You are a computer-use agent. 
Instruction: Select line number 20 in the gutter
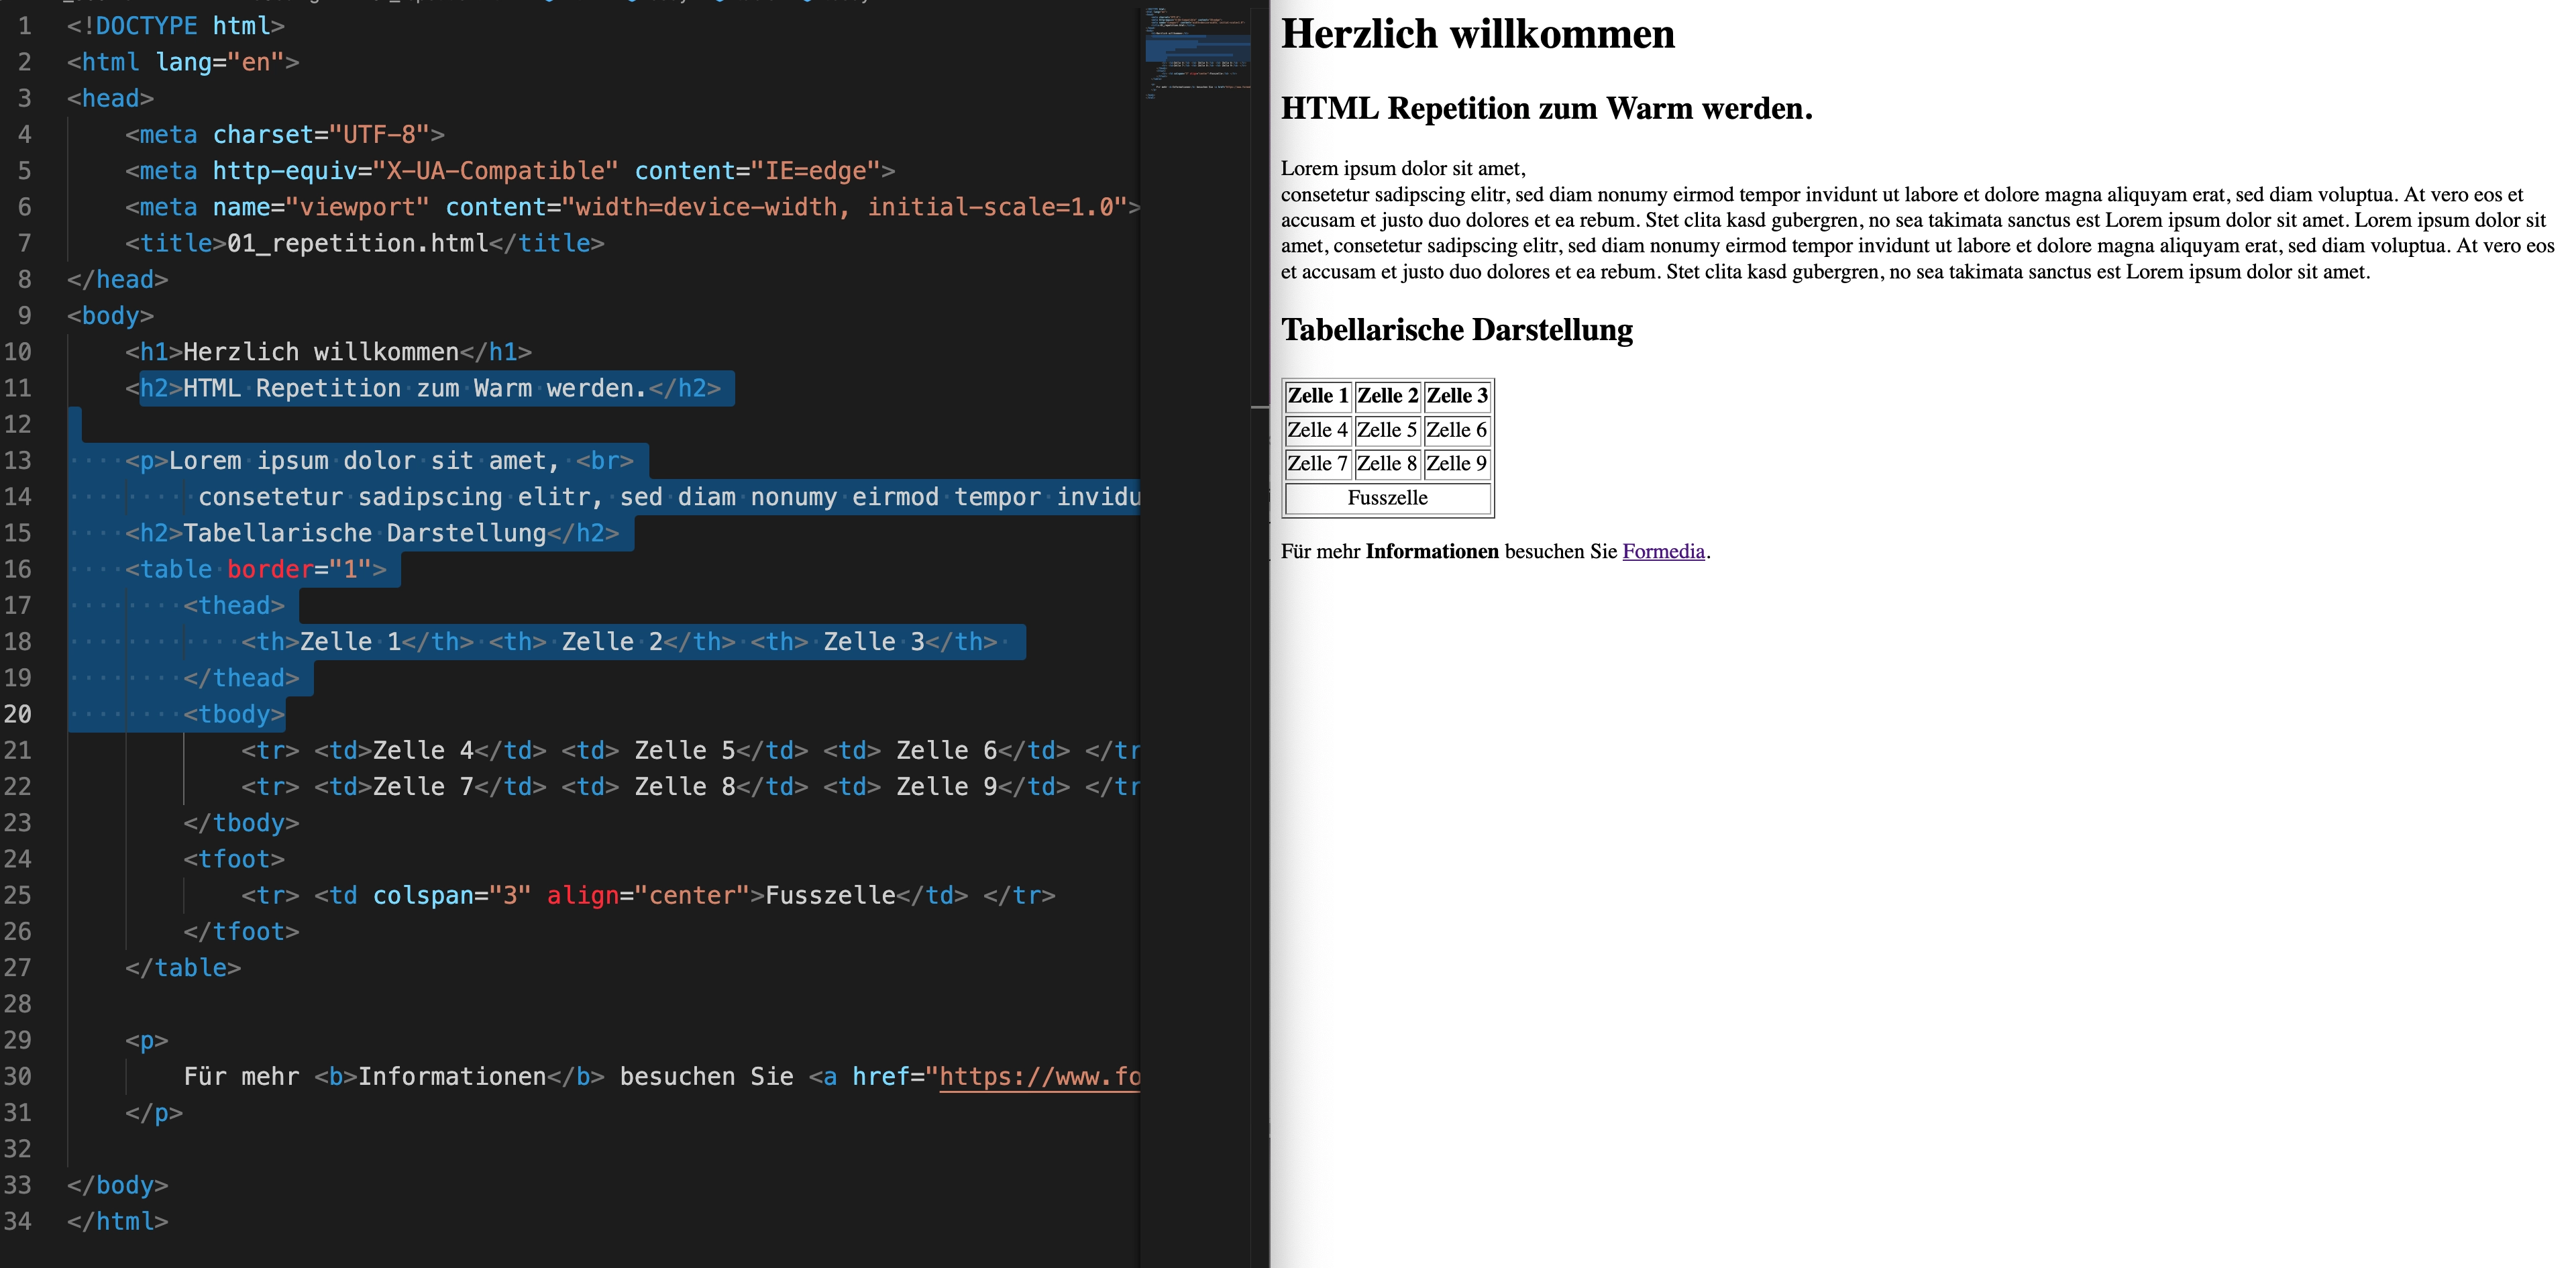18,714
